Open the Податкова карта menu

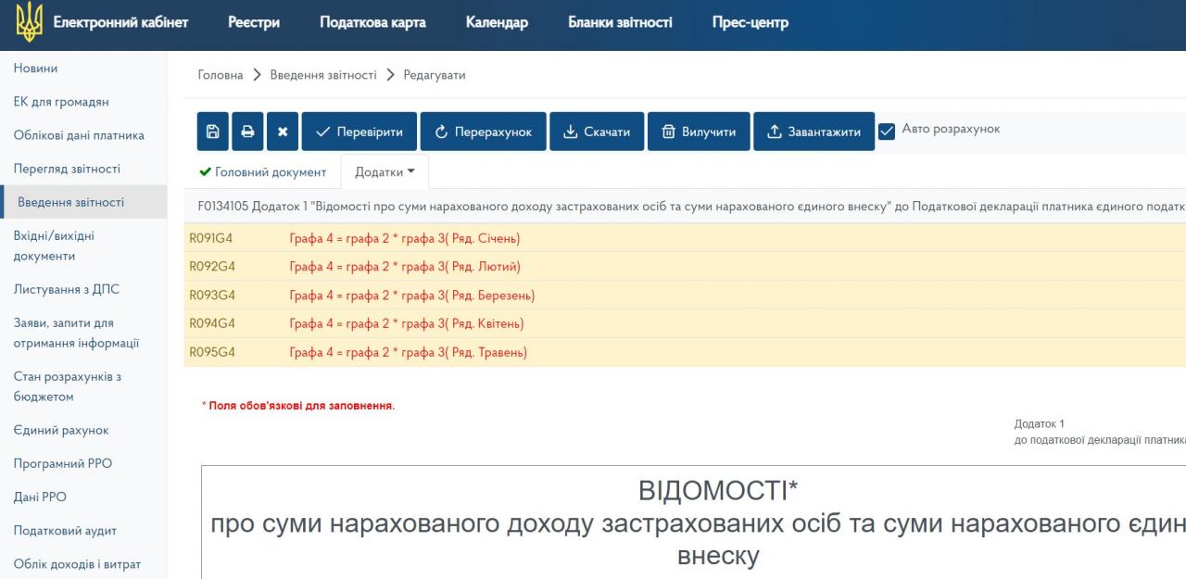tap(372, 22)
